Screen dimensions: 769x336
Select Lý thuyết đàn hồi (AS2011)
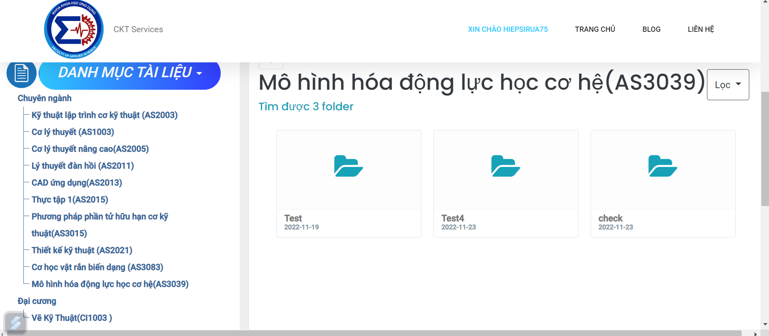click(x=83, y=166)
